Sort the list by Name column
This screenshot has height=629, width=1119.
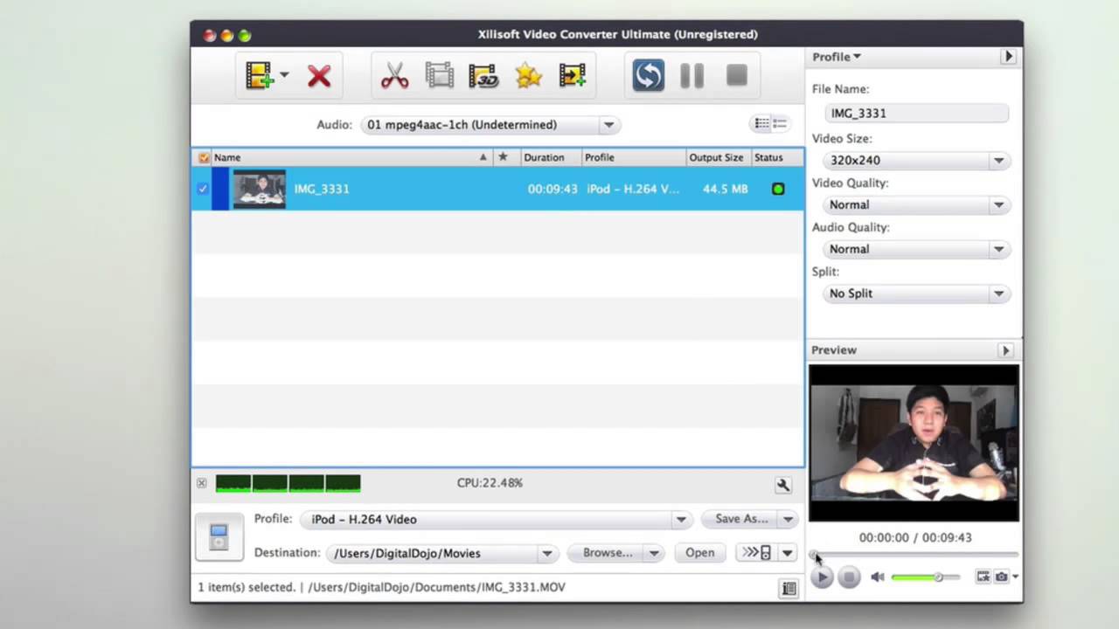point(351,157)
